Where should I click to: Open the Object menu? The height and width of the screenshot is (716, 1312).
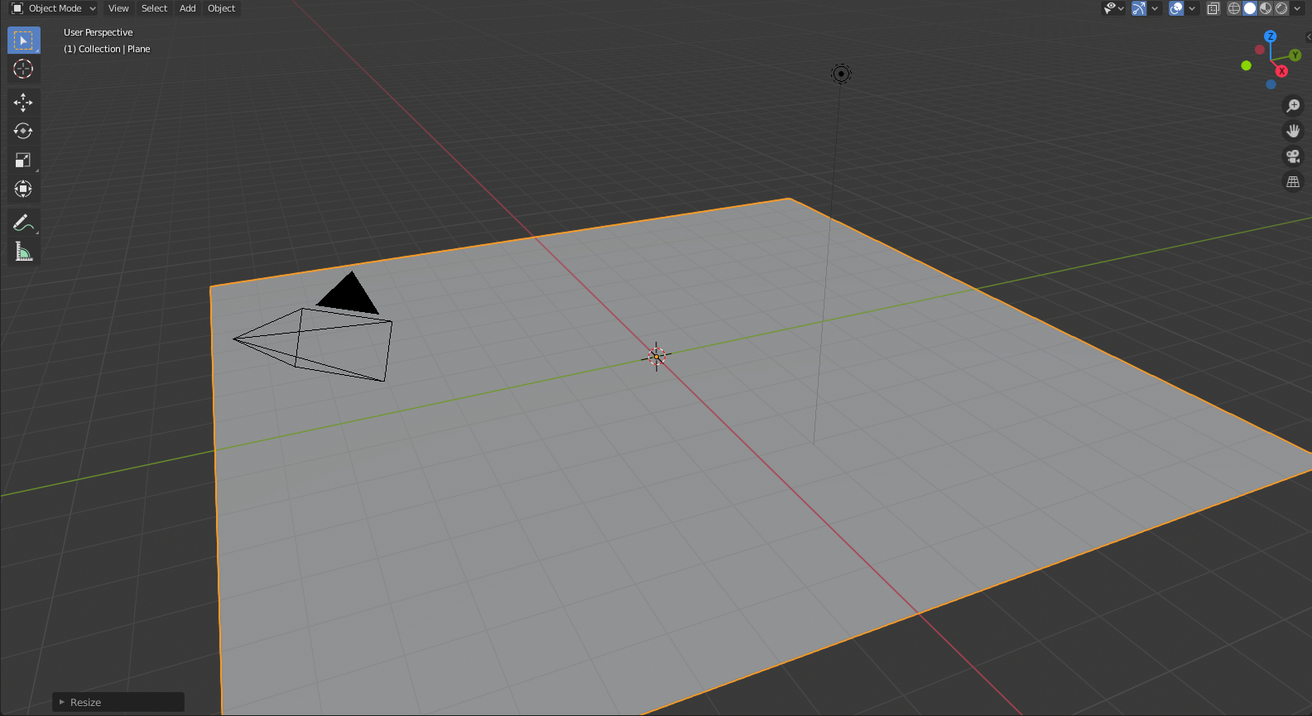pyautogui.click(x=221, y=8)
